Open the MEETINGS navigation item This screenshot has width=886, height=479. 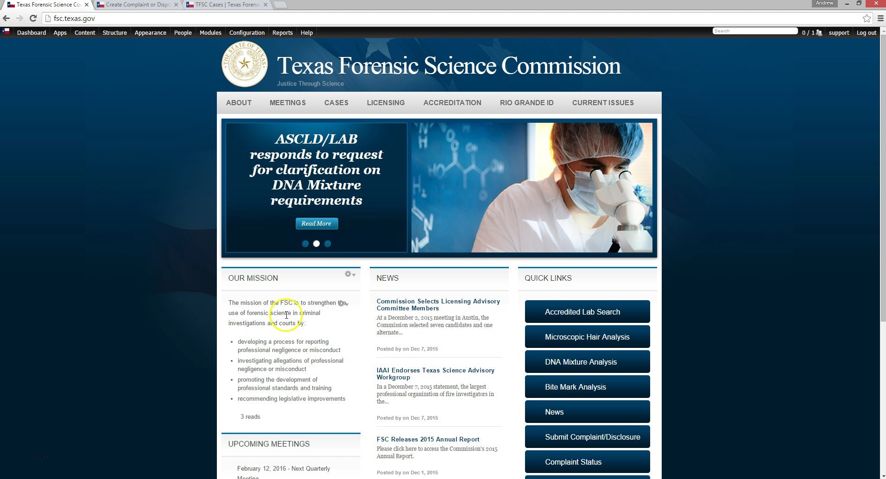point(288,103)
